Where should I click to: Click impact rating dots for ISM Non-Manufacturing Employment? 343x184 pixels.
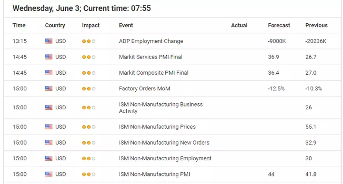click(x=89, y=158)
